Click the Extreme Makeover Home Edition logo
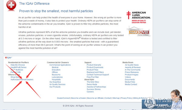The image size is (182, 110). [x=139, y=31]
